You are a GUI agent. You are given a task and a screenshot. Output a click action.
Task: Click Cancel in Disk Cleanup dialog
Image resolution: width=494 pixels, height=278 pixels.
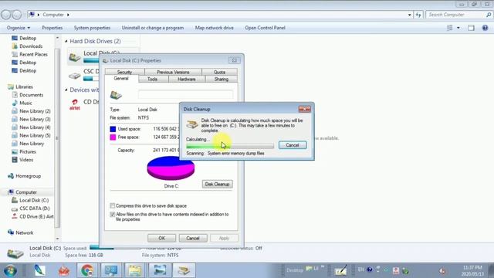pyautogui.click(x=293, y=145)
